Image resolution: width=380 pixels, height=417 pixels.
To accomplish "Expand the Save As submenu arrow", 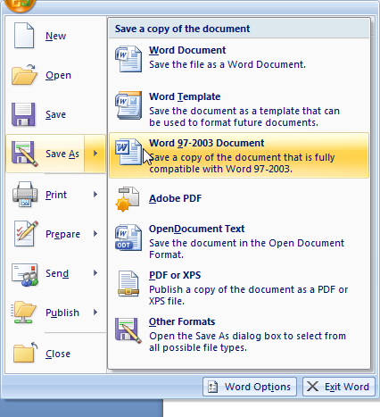I will (x=95, y=154).
